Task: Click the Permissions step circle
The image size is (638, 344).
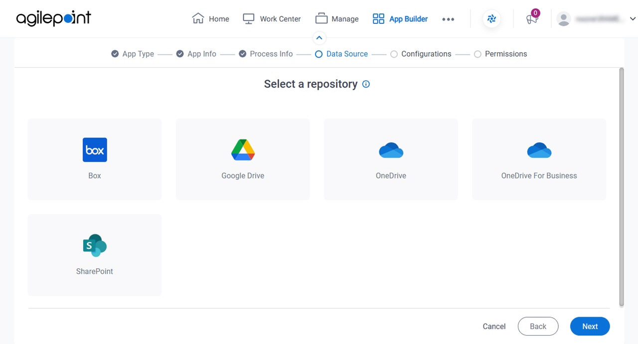Action: (478, 54)
